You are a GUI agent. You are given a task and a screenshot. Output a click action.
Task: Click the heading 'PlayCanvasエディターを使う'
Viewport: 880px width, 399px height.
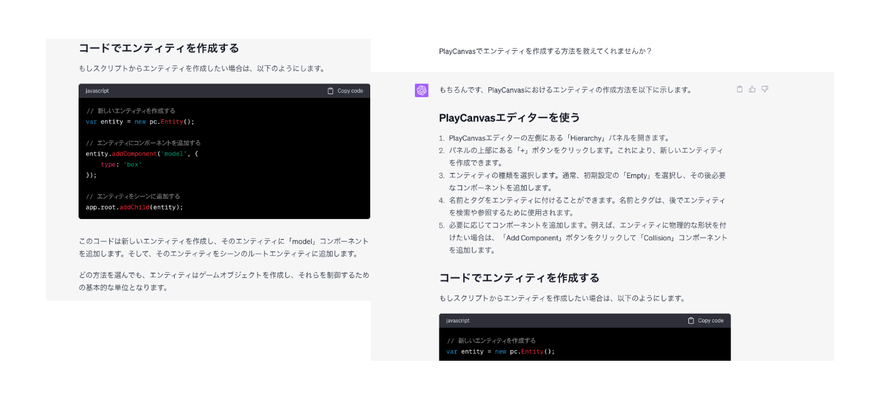pos(510,117)
